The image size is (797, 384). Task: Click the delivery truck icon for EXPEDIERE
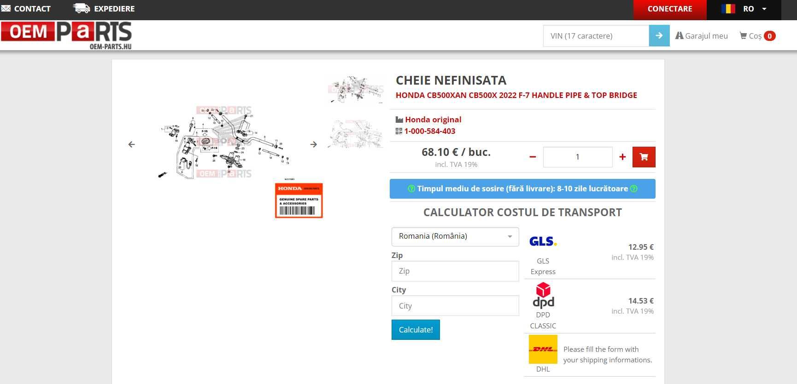pyautogui.click(x=82, y=8)
